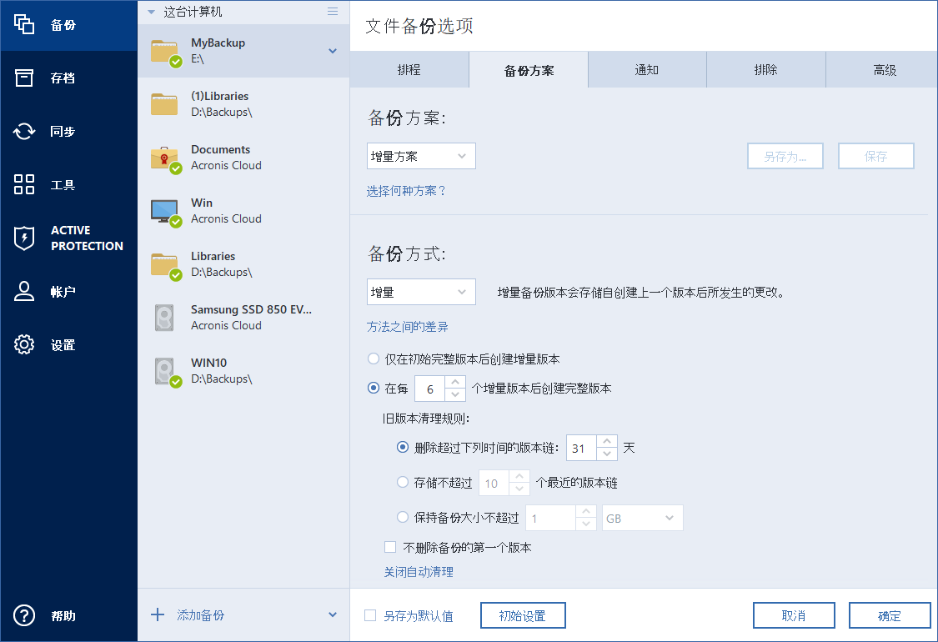Open the 存档 (Archive) sidebar icon

pos(24,78)
